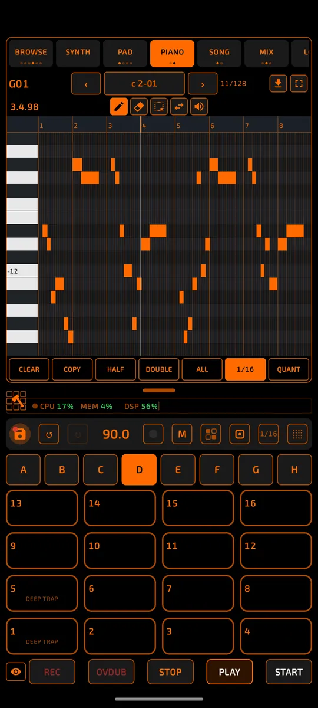318x708 pixels.
Task: Select the PIANO tab
Action: tap(172, 54)
